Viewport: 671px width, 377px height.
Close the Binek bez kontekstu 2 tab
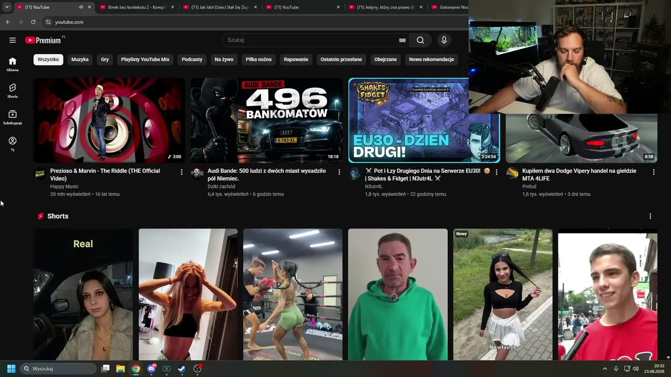[172, 7]
